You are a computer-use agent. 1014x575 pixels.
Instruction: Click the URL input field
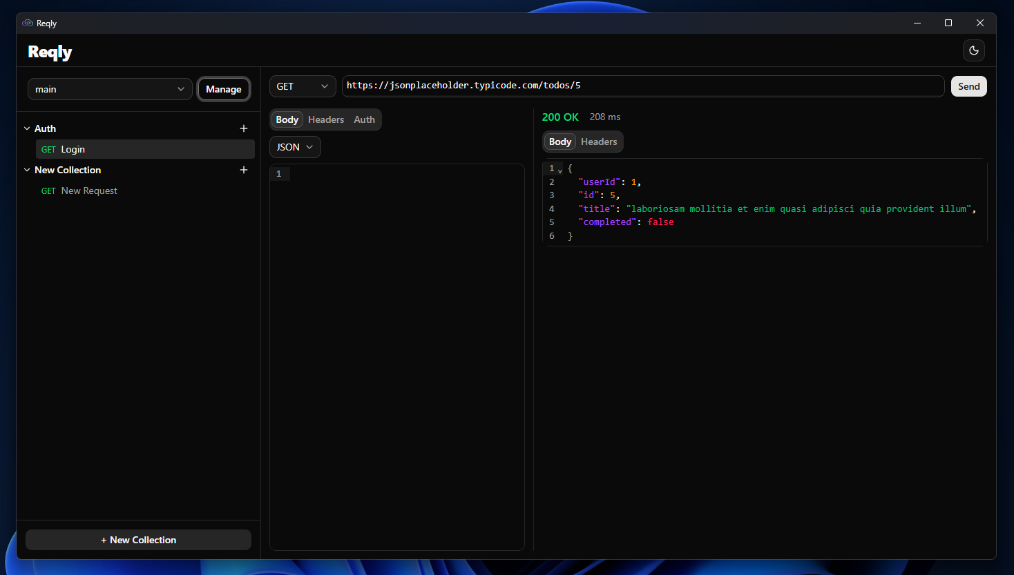tap(643, 86)
